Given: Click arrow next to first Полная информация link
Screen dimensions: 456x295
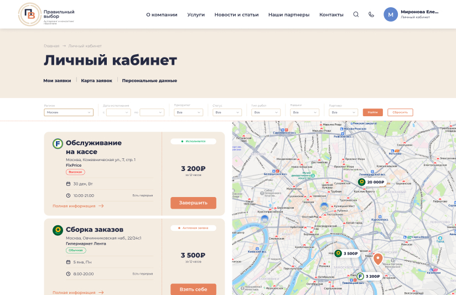Looking at the screenshot, I should (x=101, y=206).
